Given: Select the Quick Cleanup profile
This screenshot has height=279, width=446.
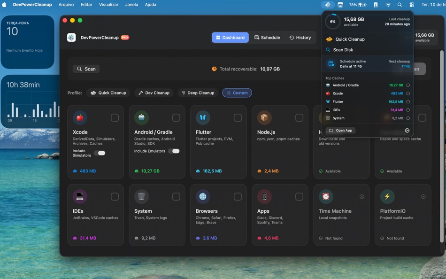Looking at the screenshot, I should (x=108, y=93).
